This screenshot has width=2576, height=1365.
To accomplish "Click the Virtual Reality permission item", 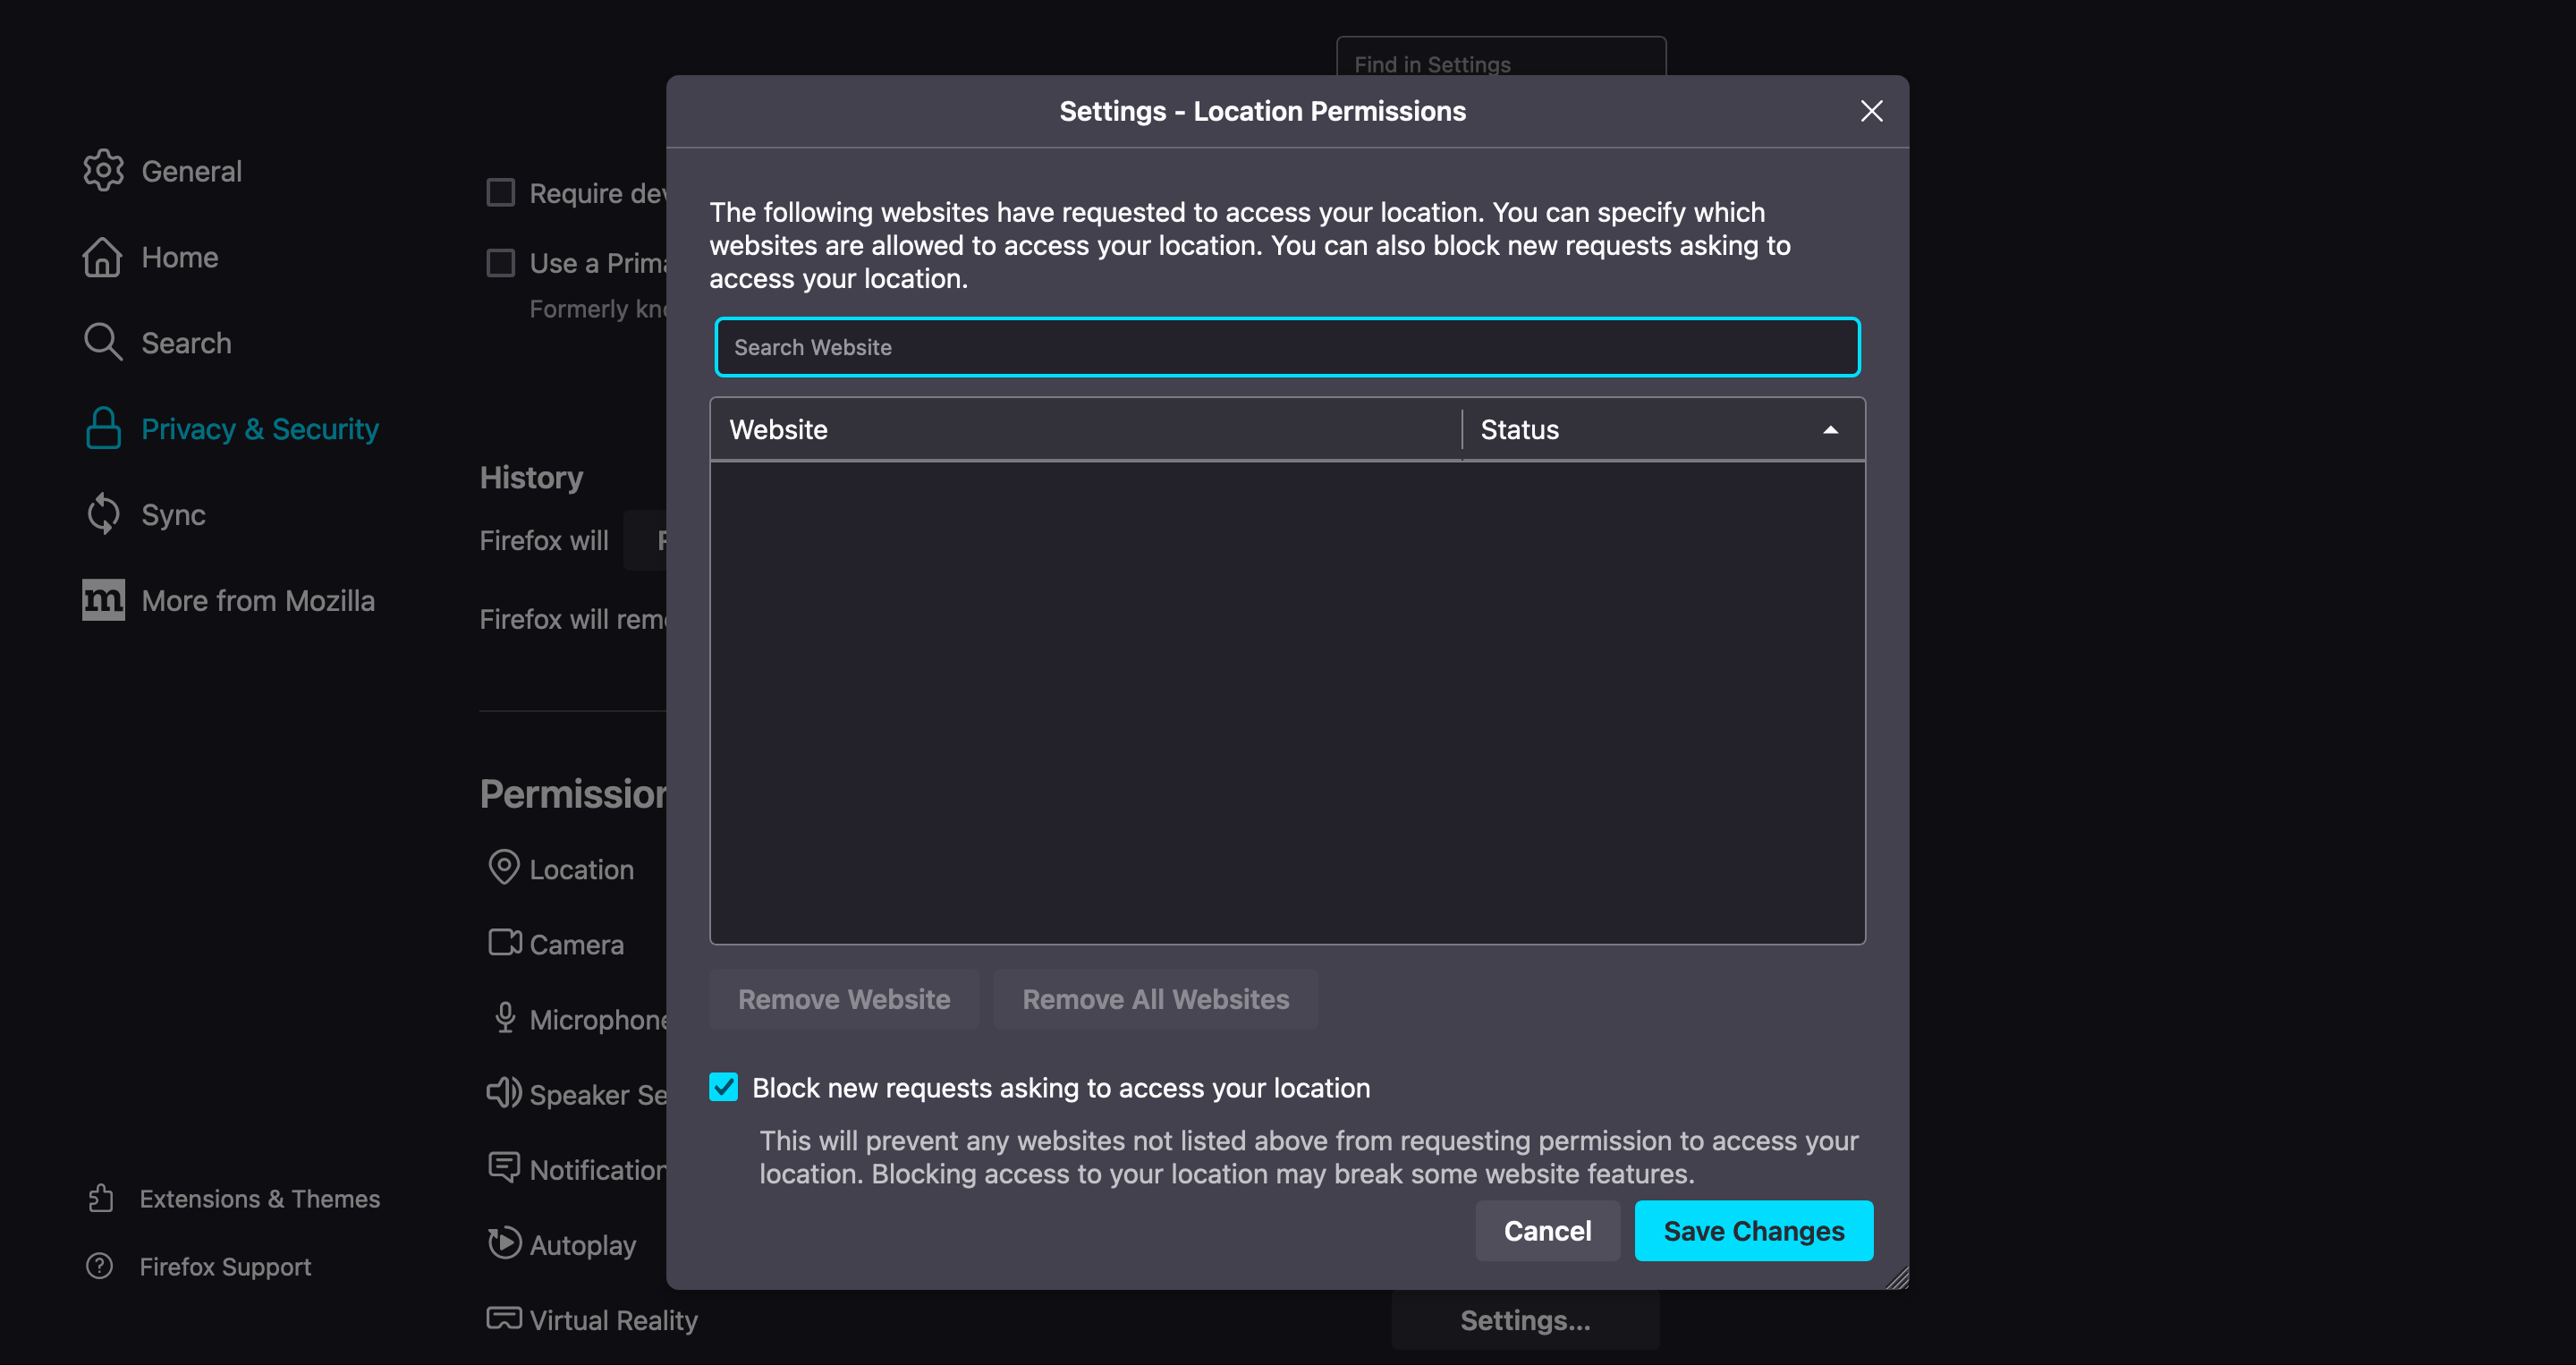I will coord(614,1319).
